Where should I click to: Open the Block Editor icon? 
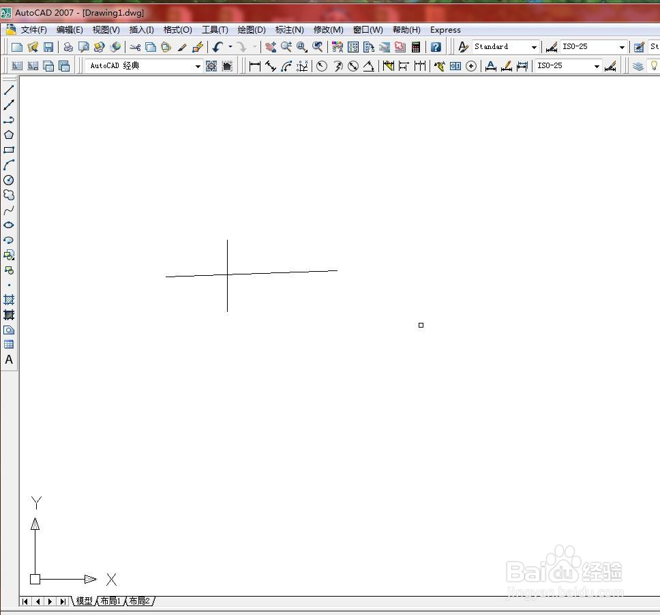pos(198,47)
